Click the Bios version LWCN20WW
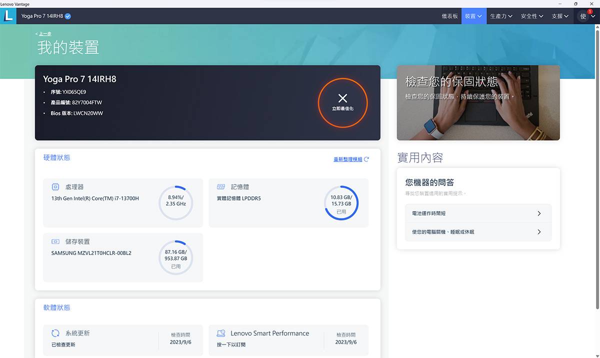 88,113
